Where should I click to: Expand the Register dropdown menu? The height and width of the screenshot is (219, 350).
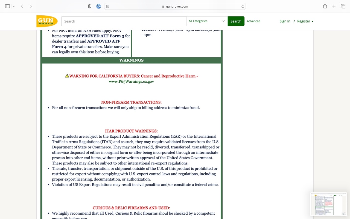pyautogui.click(x=305, y=21)
